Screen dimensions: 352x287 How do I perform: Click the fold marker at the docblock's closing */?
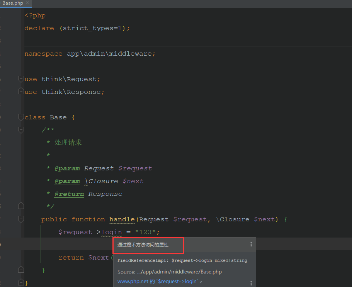(21, 206)
